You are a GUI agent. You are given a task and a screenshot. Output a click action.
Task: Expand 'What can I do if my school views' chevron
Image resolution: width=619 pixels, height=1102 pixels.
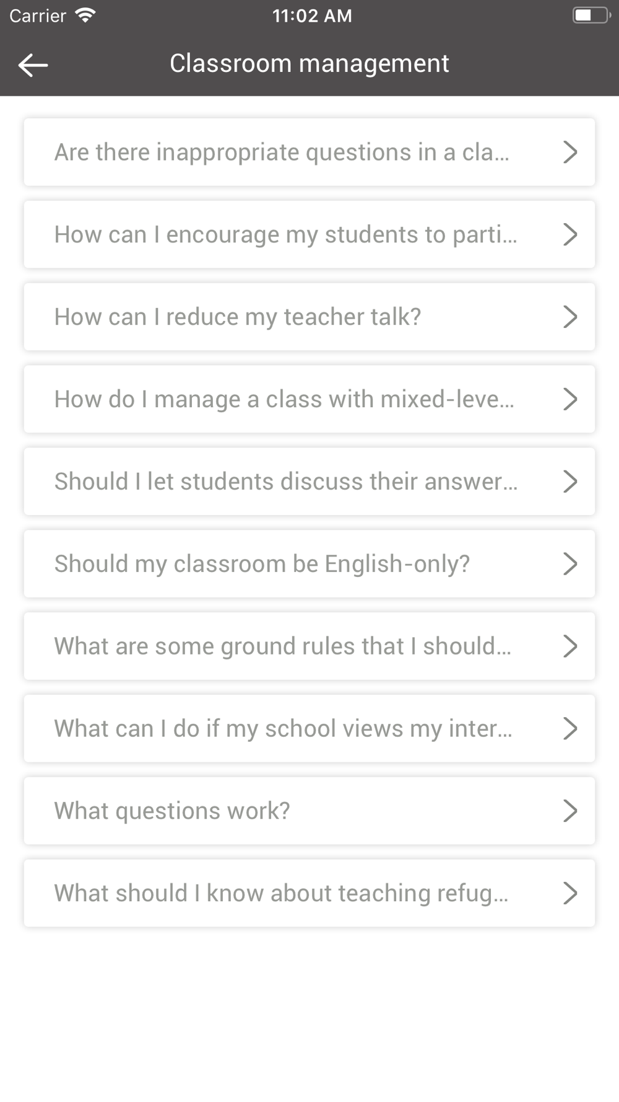pos(570,729)
